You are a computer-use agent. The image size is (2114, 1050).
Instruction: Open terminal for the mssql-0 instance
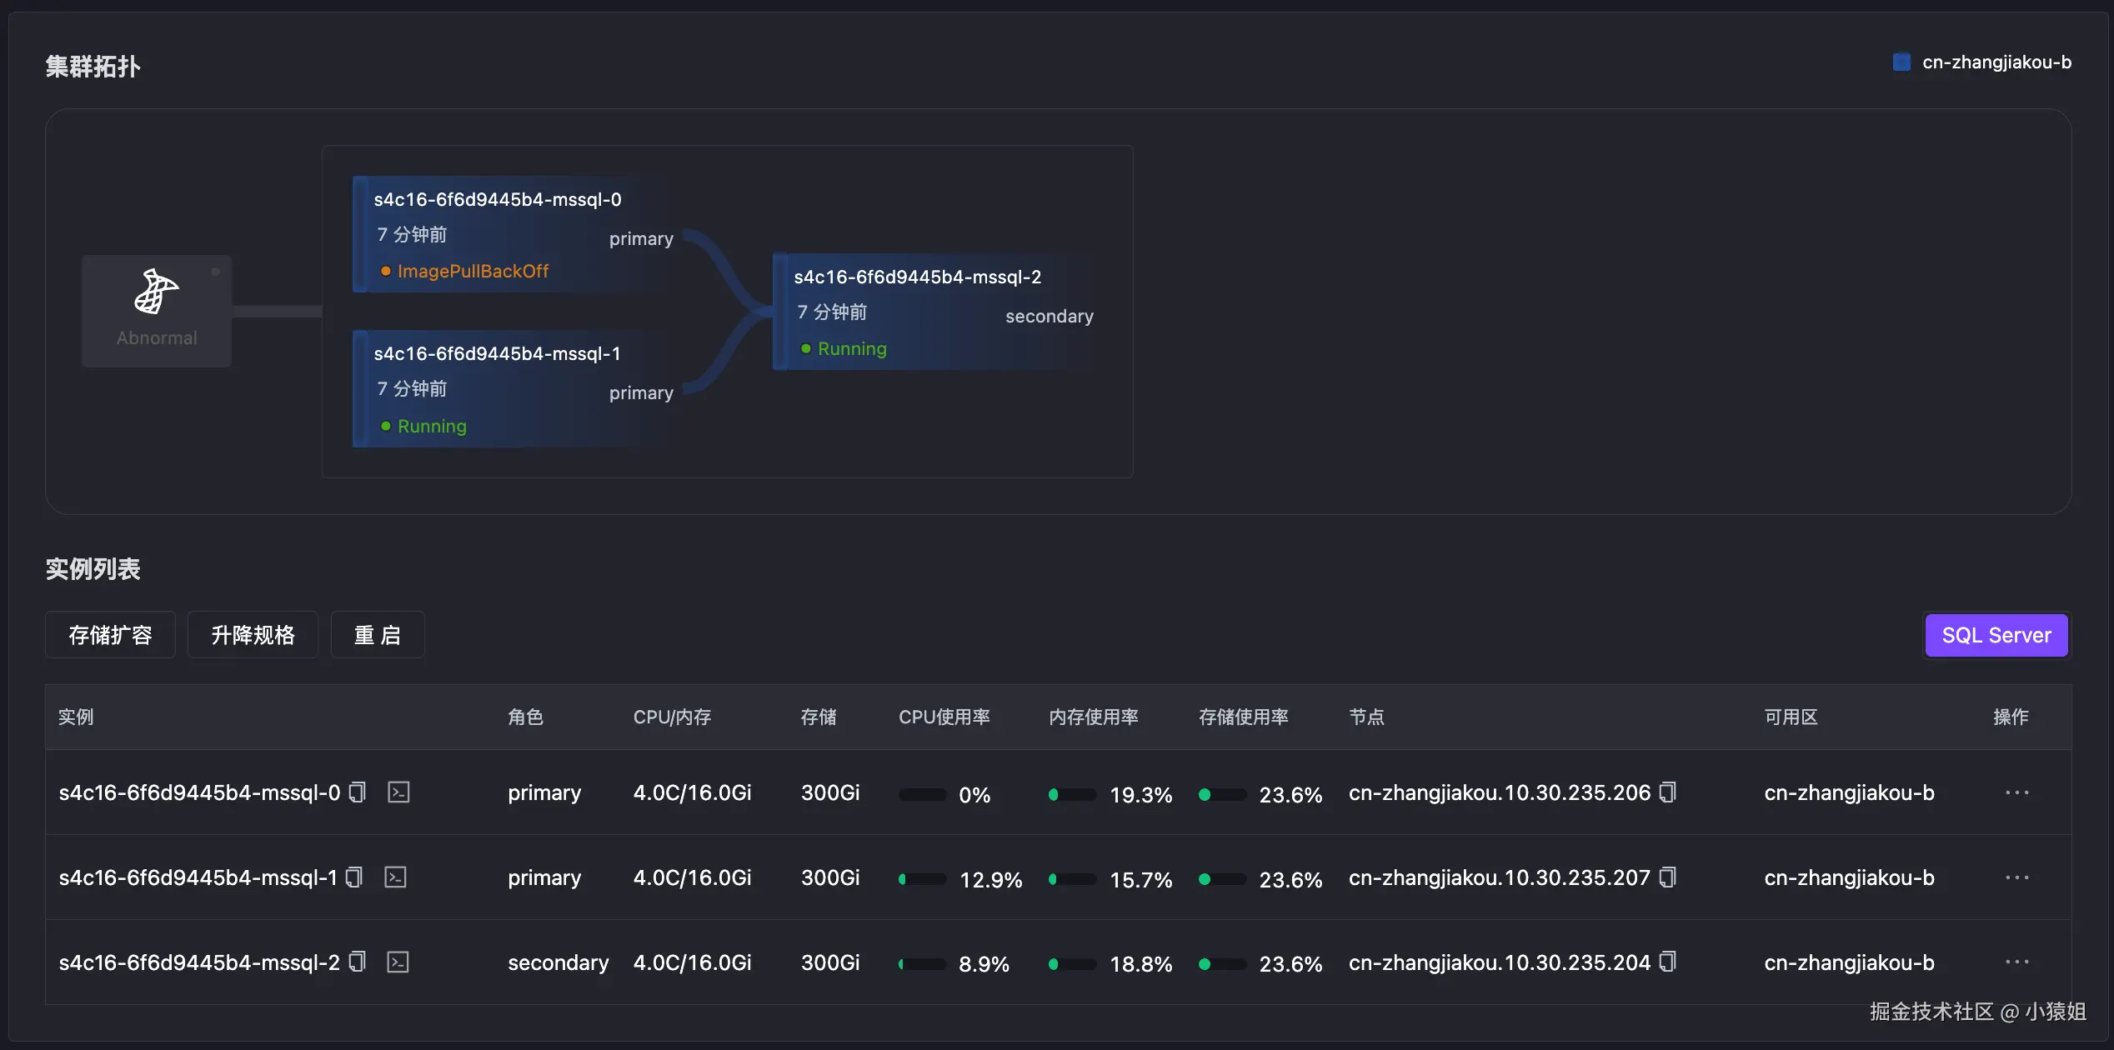point(398,792)
